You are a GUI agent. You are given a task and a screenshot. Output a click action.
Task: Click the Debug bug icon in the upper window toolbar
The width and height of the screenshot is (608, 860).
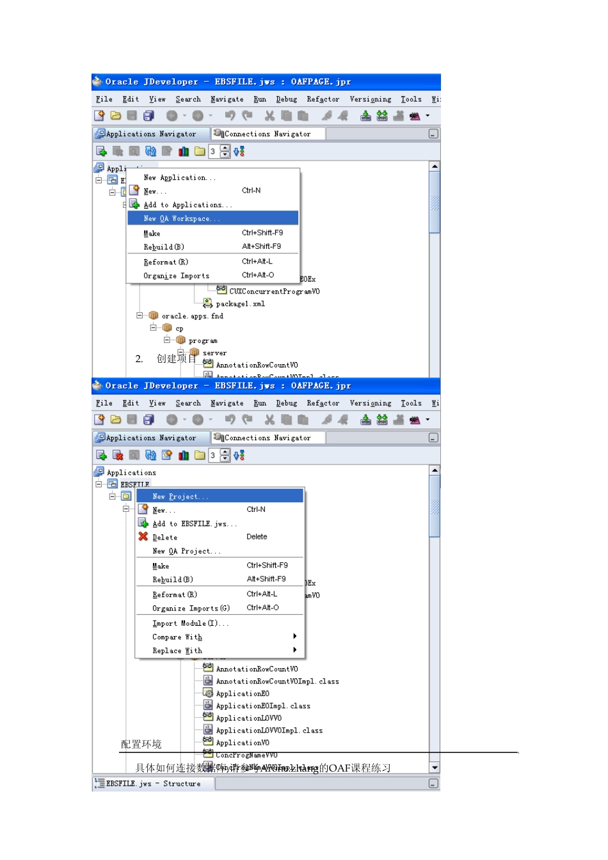[x=415, y=116]
